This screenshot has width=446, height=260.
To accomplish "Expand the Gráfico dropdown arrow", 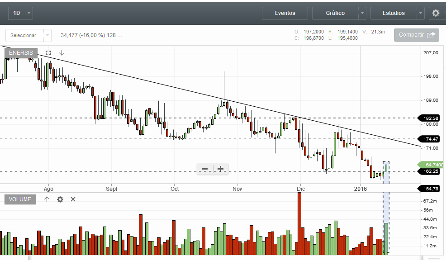I will (362, 13).
